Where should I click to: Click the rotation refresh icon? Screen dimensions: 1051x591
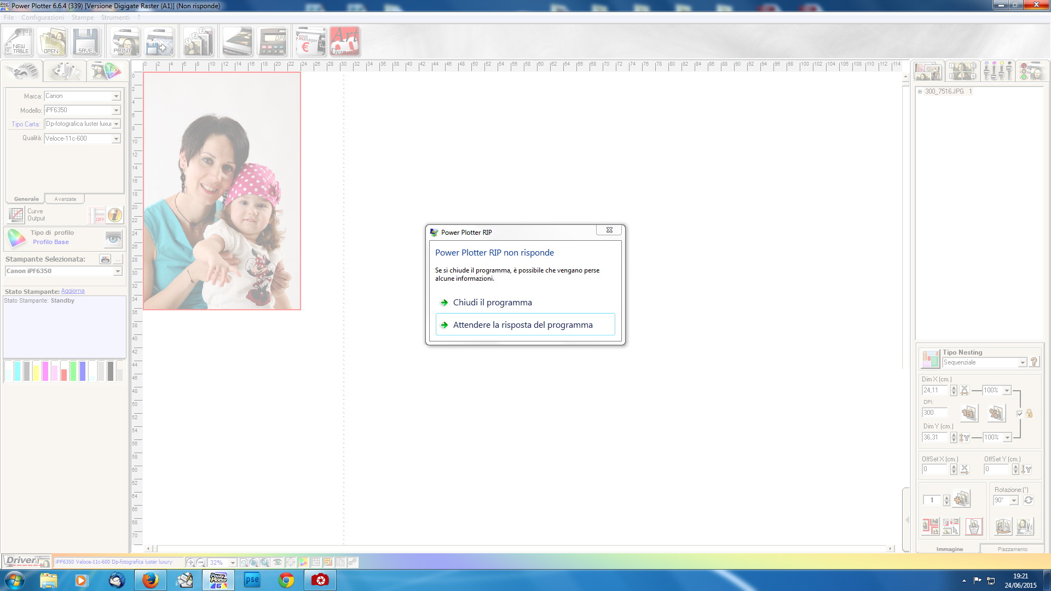pyautogui.click(x=1028, y=500)
